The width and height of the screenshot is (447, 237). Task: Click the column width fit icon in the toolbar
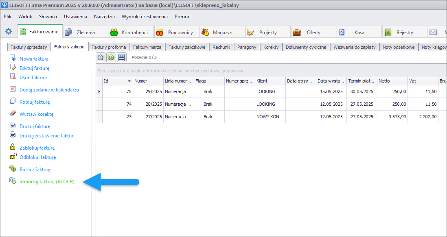click(121, 57)
